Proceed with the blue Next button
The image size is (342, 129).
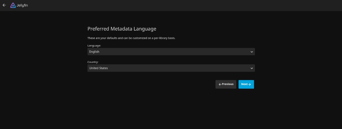[246, 84]
